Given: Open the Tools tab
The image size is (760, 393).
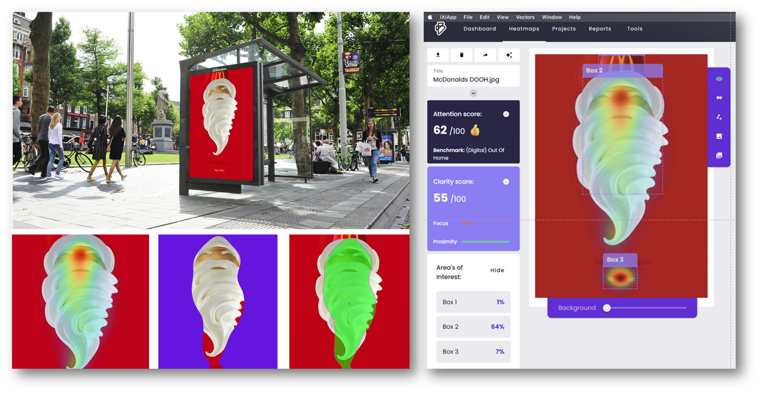Looking at the screenshot, I should 635,29.
